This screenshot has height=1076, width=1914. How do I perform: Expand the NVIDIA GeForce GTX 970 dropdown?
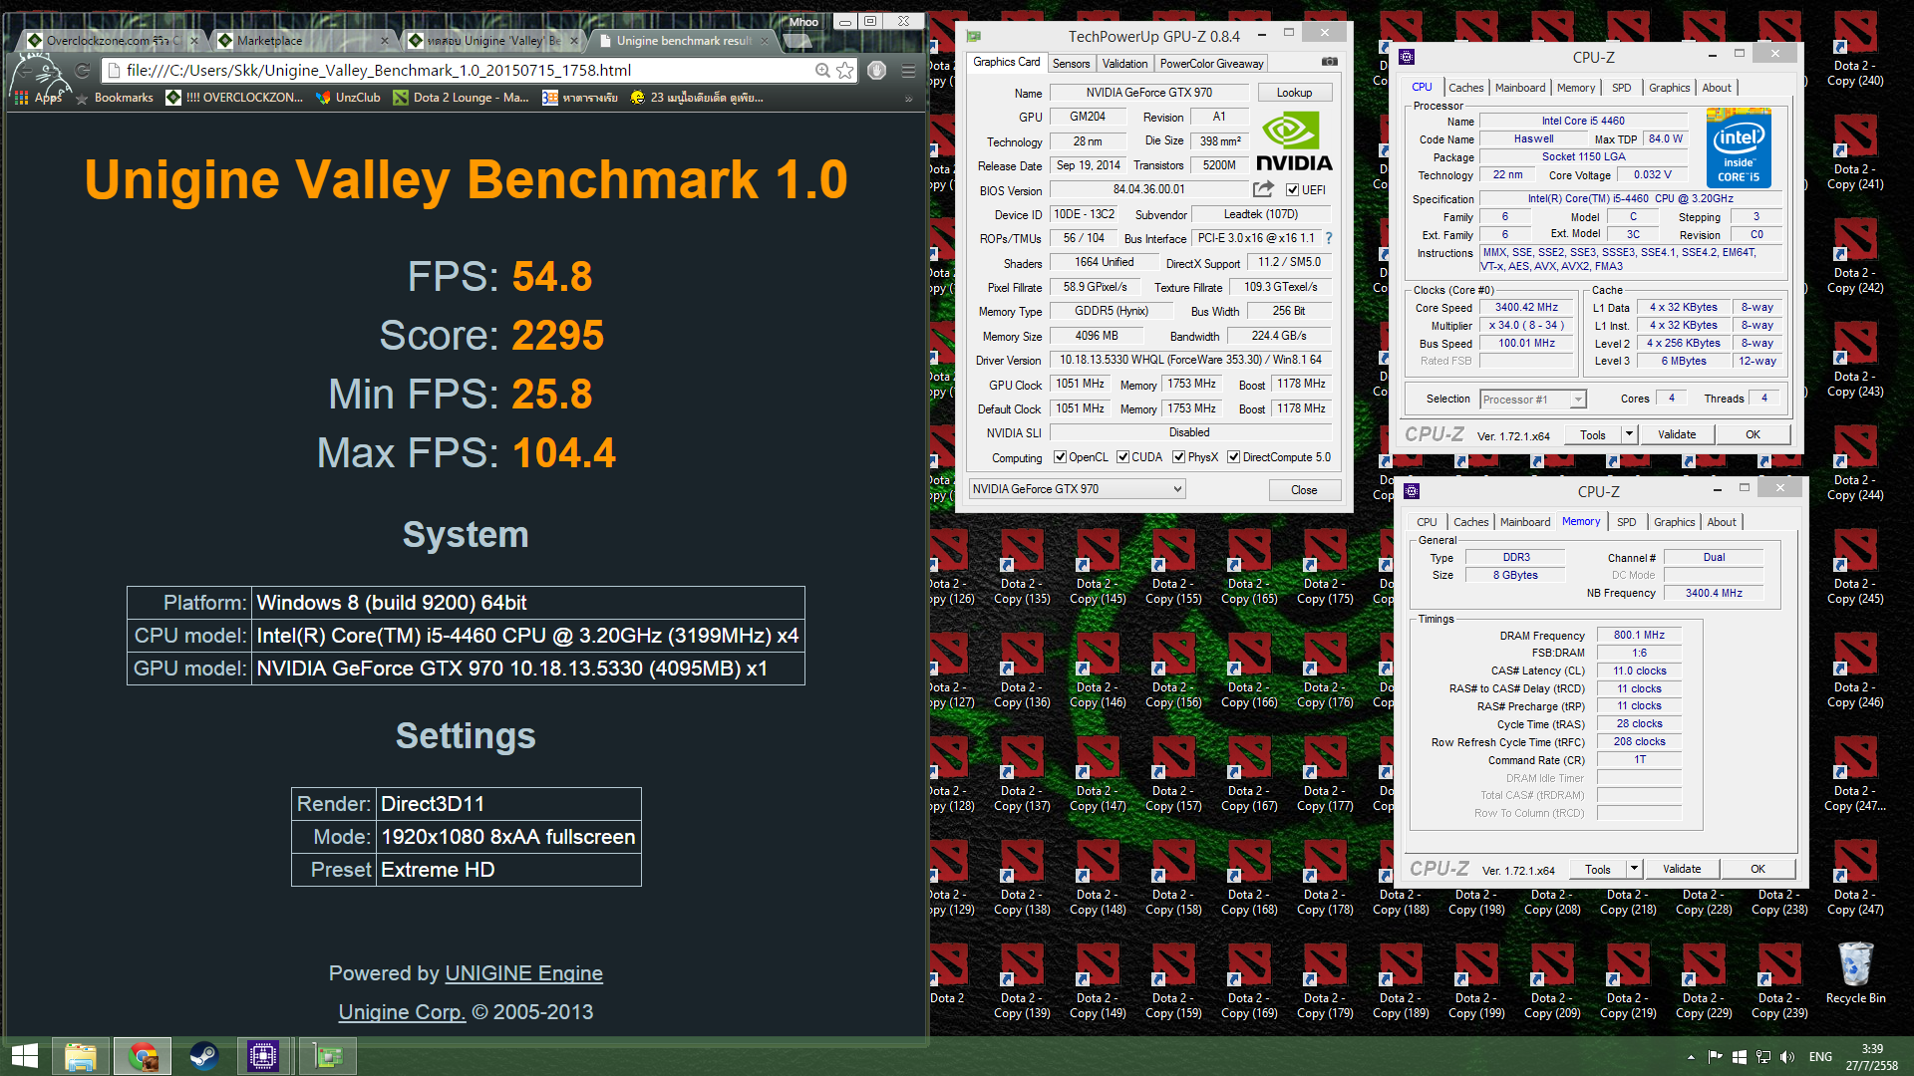(1177, 489)
